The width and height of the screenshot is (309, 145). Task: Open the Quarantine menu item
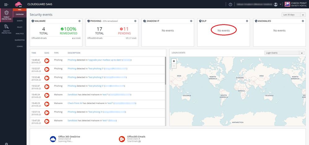coord(20,40)
